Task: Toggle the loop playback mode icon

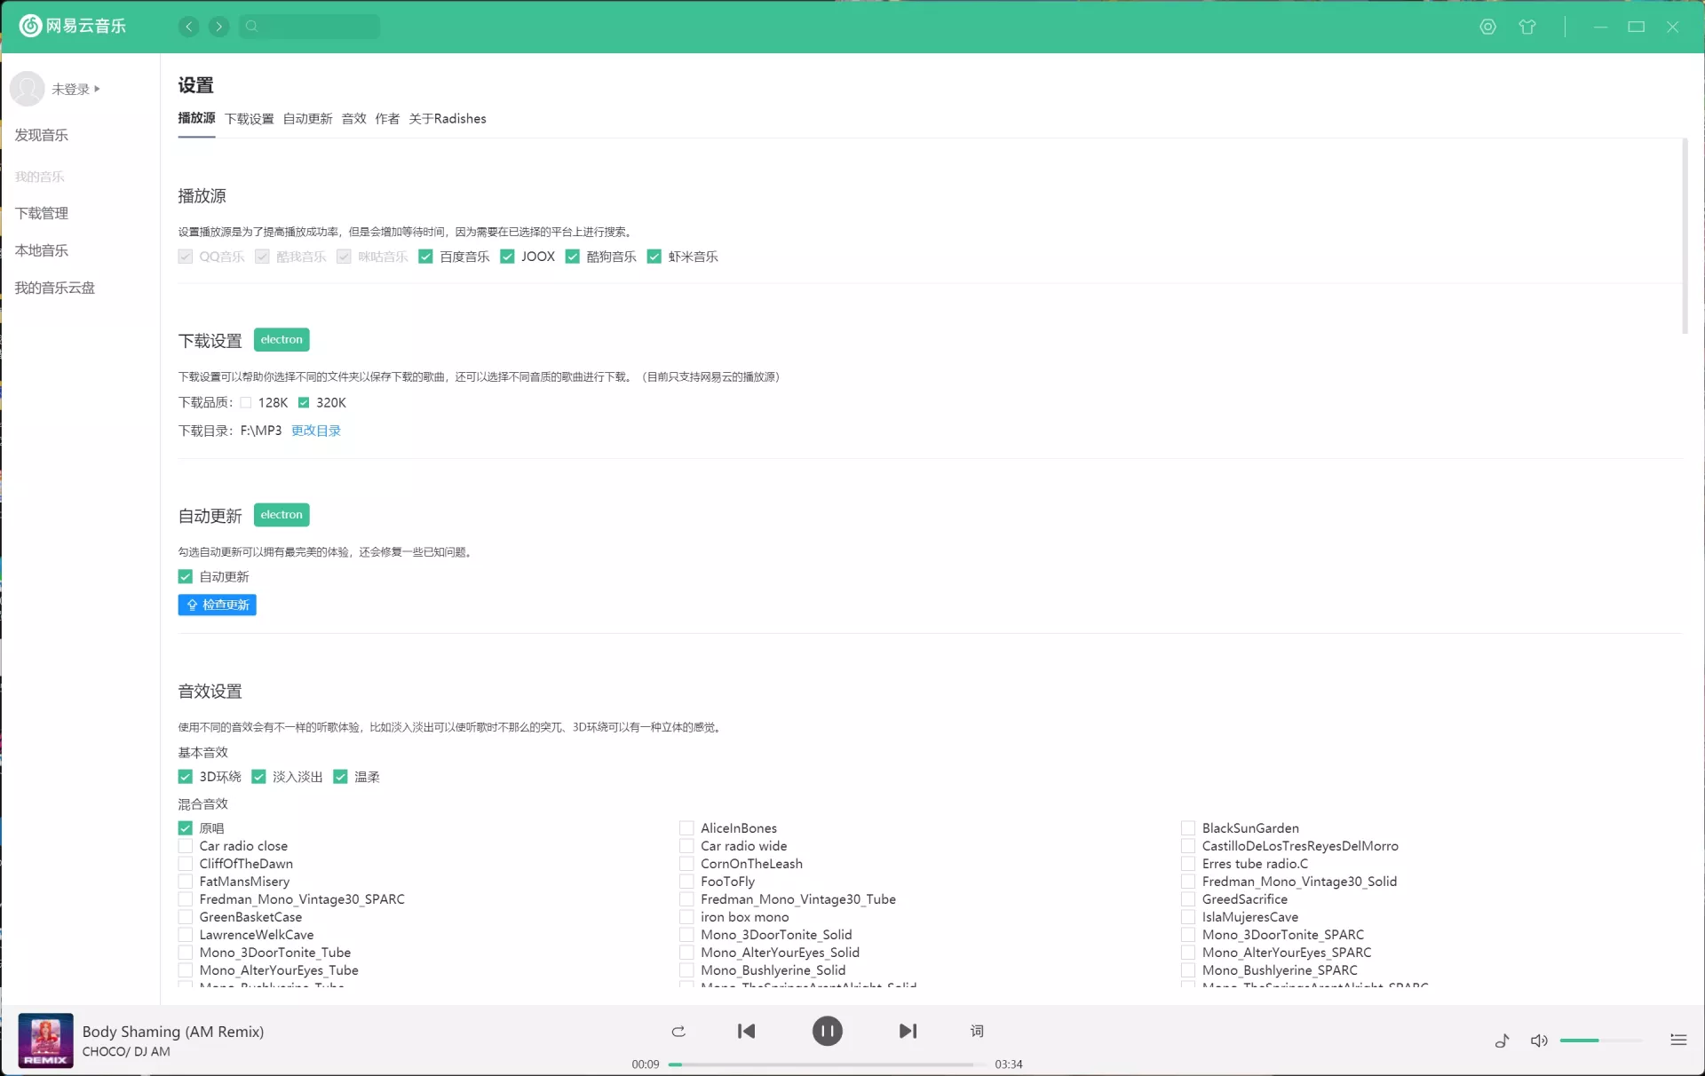Action: pyautogui.click(x=678, y=1031)
